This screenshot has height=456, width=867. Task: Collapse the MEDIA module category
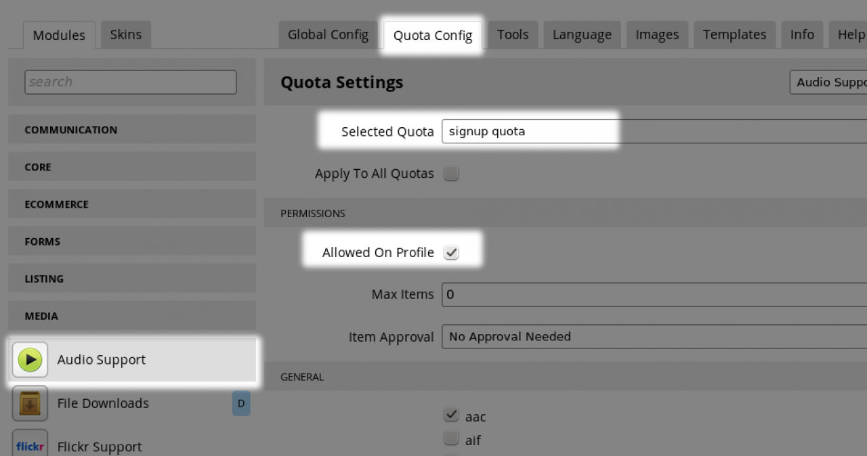point(132,315)
